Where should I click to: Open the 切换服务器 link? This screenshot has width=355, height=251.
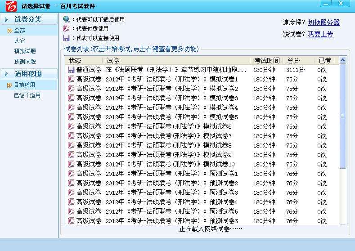coord(324,22)
